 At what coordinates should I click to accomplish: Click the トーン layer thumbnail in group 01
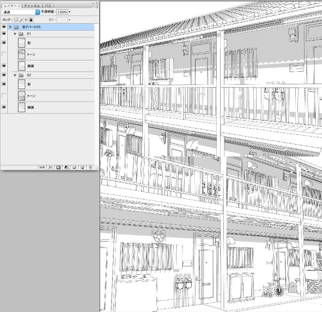[x=22, y=54]
